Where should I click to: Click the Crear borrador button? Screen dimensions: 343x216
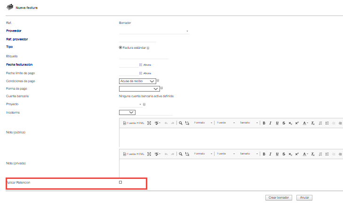click(279, 197)
